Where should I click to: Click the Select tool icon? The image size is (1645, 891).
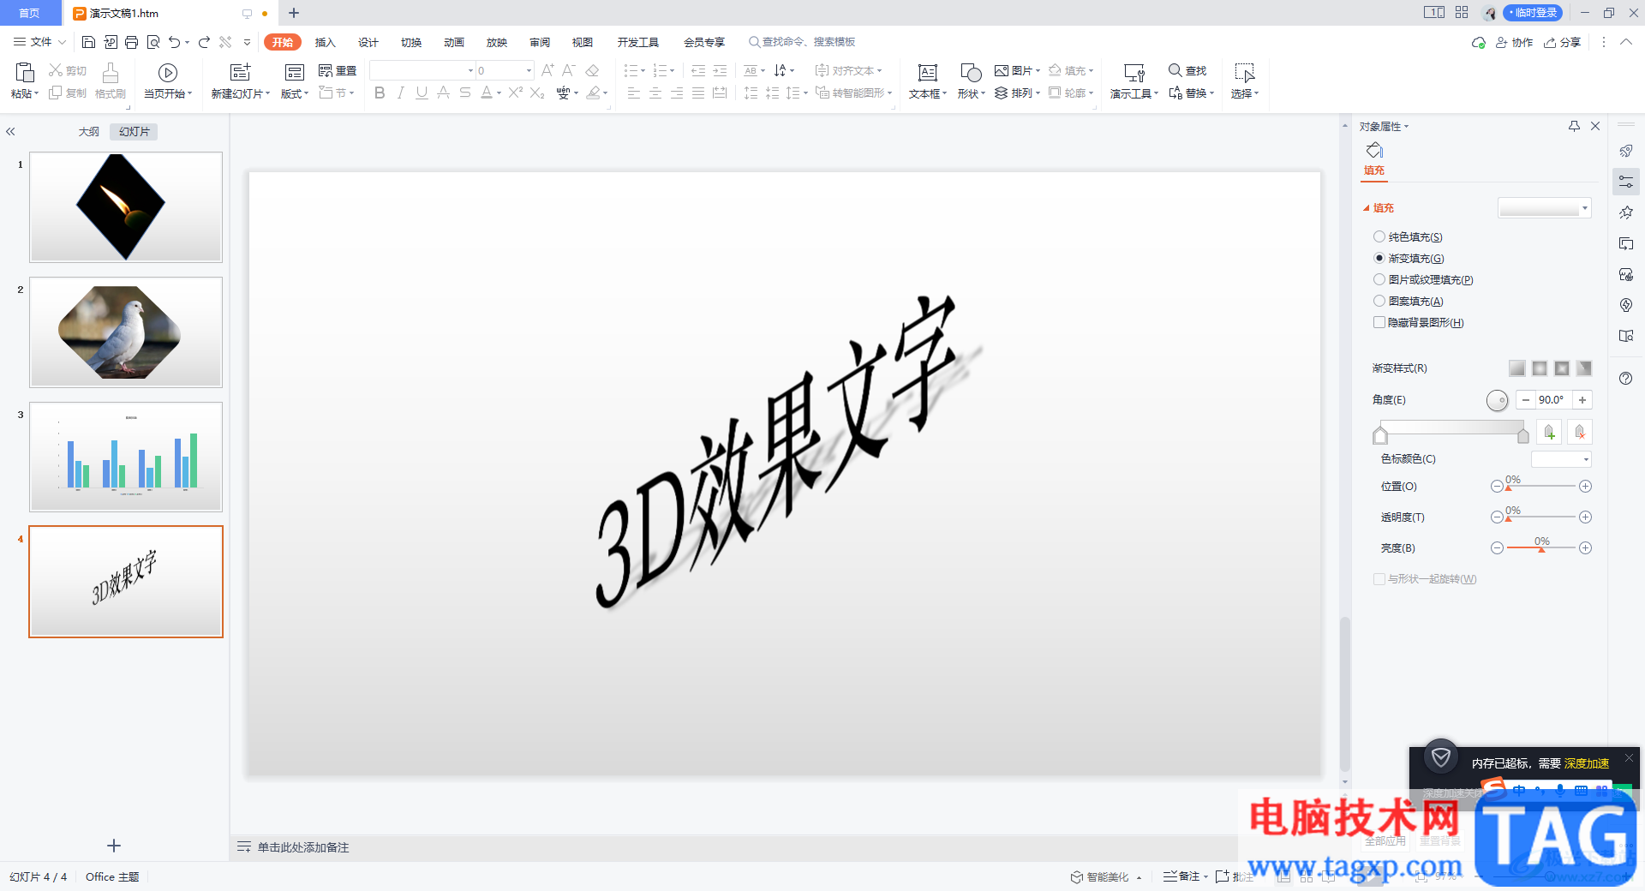point(1244,73)
